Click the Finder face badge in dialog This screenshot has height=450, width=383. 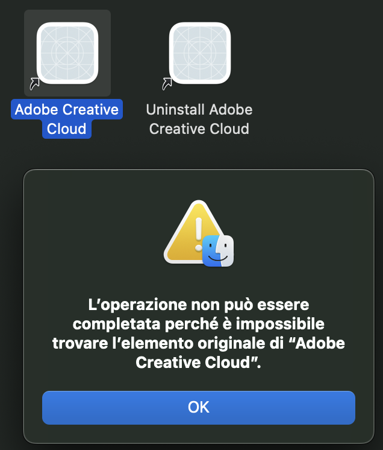tap(218, 251)
